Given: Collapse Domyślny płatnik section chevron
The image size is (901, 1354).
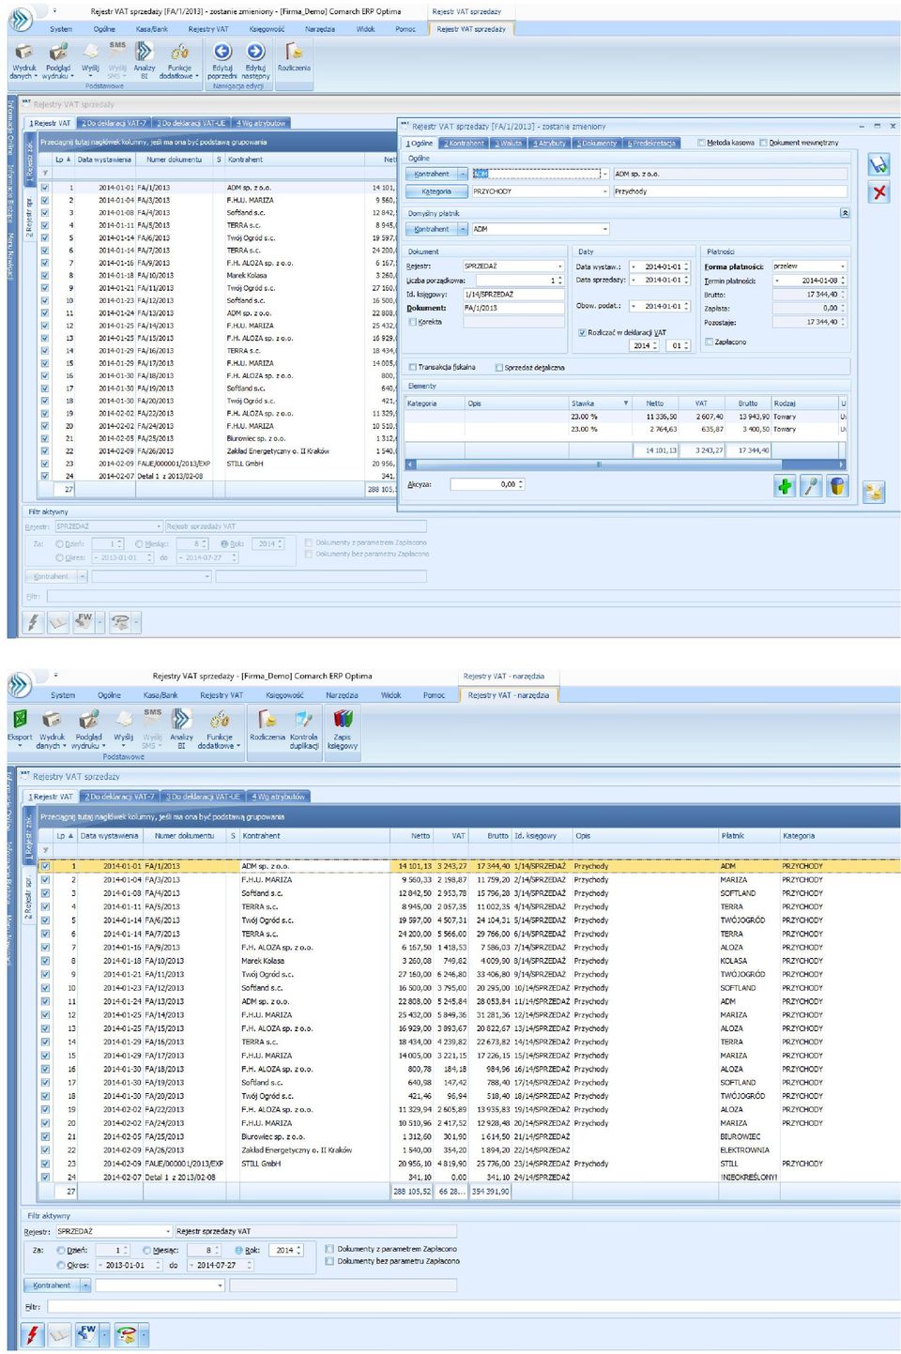Looking at the screenshot, I should pyautogui.click(x=845, y=213).
